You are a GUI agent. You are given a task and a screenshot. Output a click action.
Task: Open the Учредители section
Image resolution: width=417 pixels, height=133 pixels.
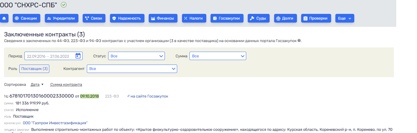(61, 18)
